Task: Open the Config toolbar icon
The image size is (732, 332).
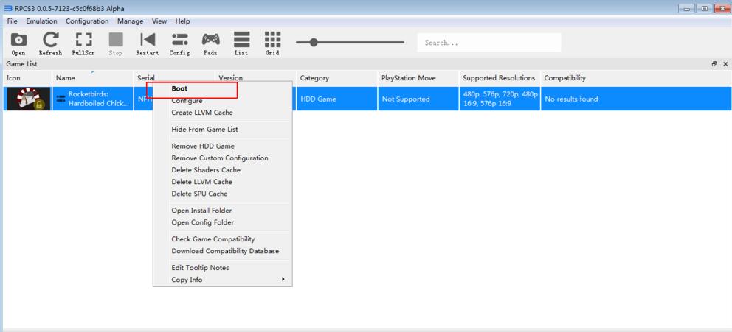Action: pos(179,43)
